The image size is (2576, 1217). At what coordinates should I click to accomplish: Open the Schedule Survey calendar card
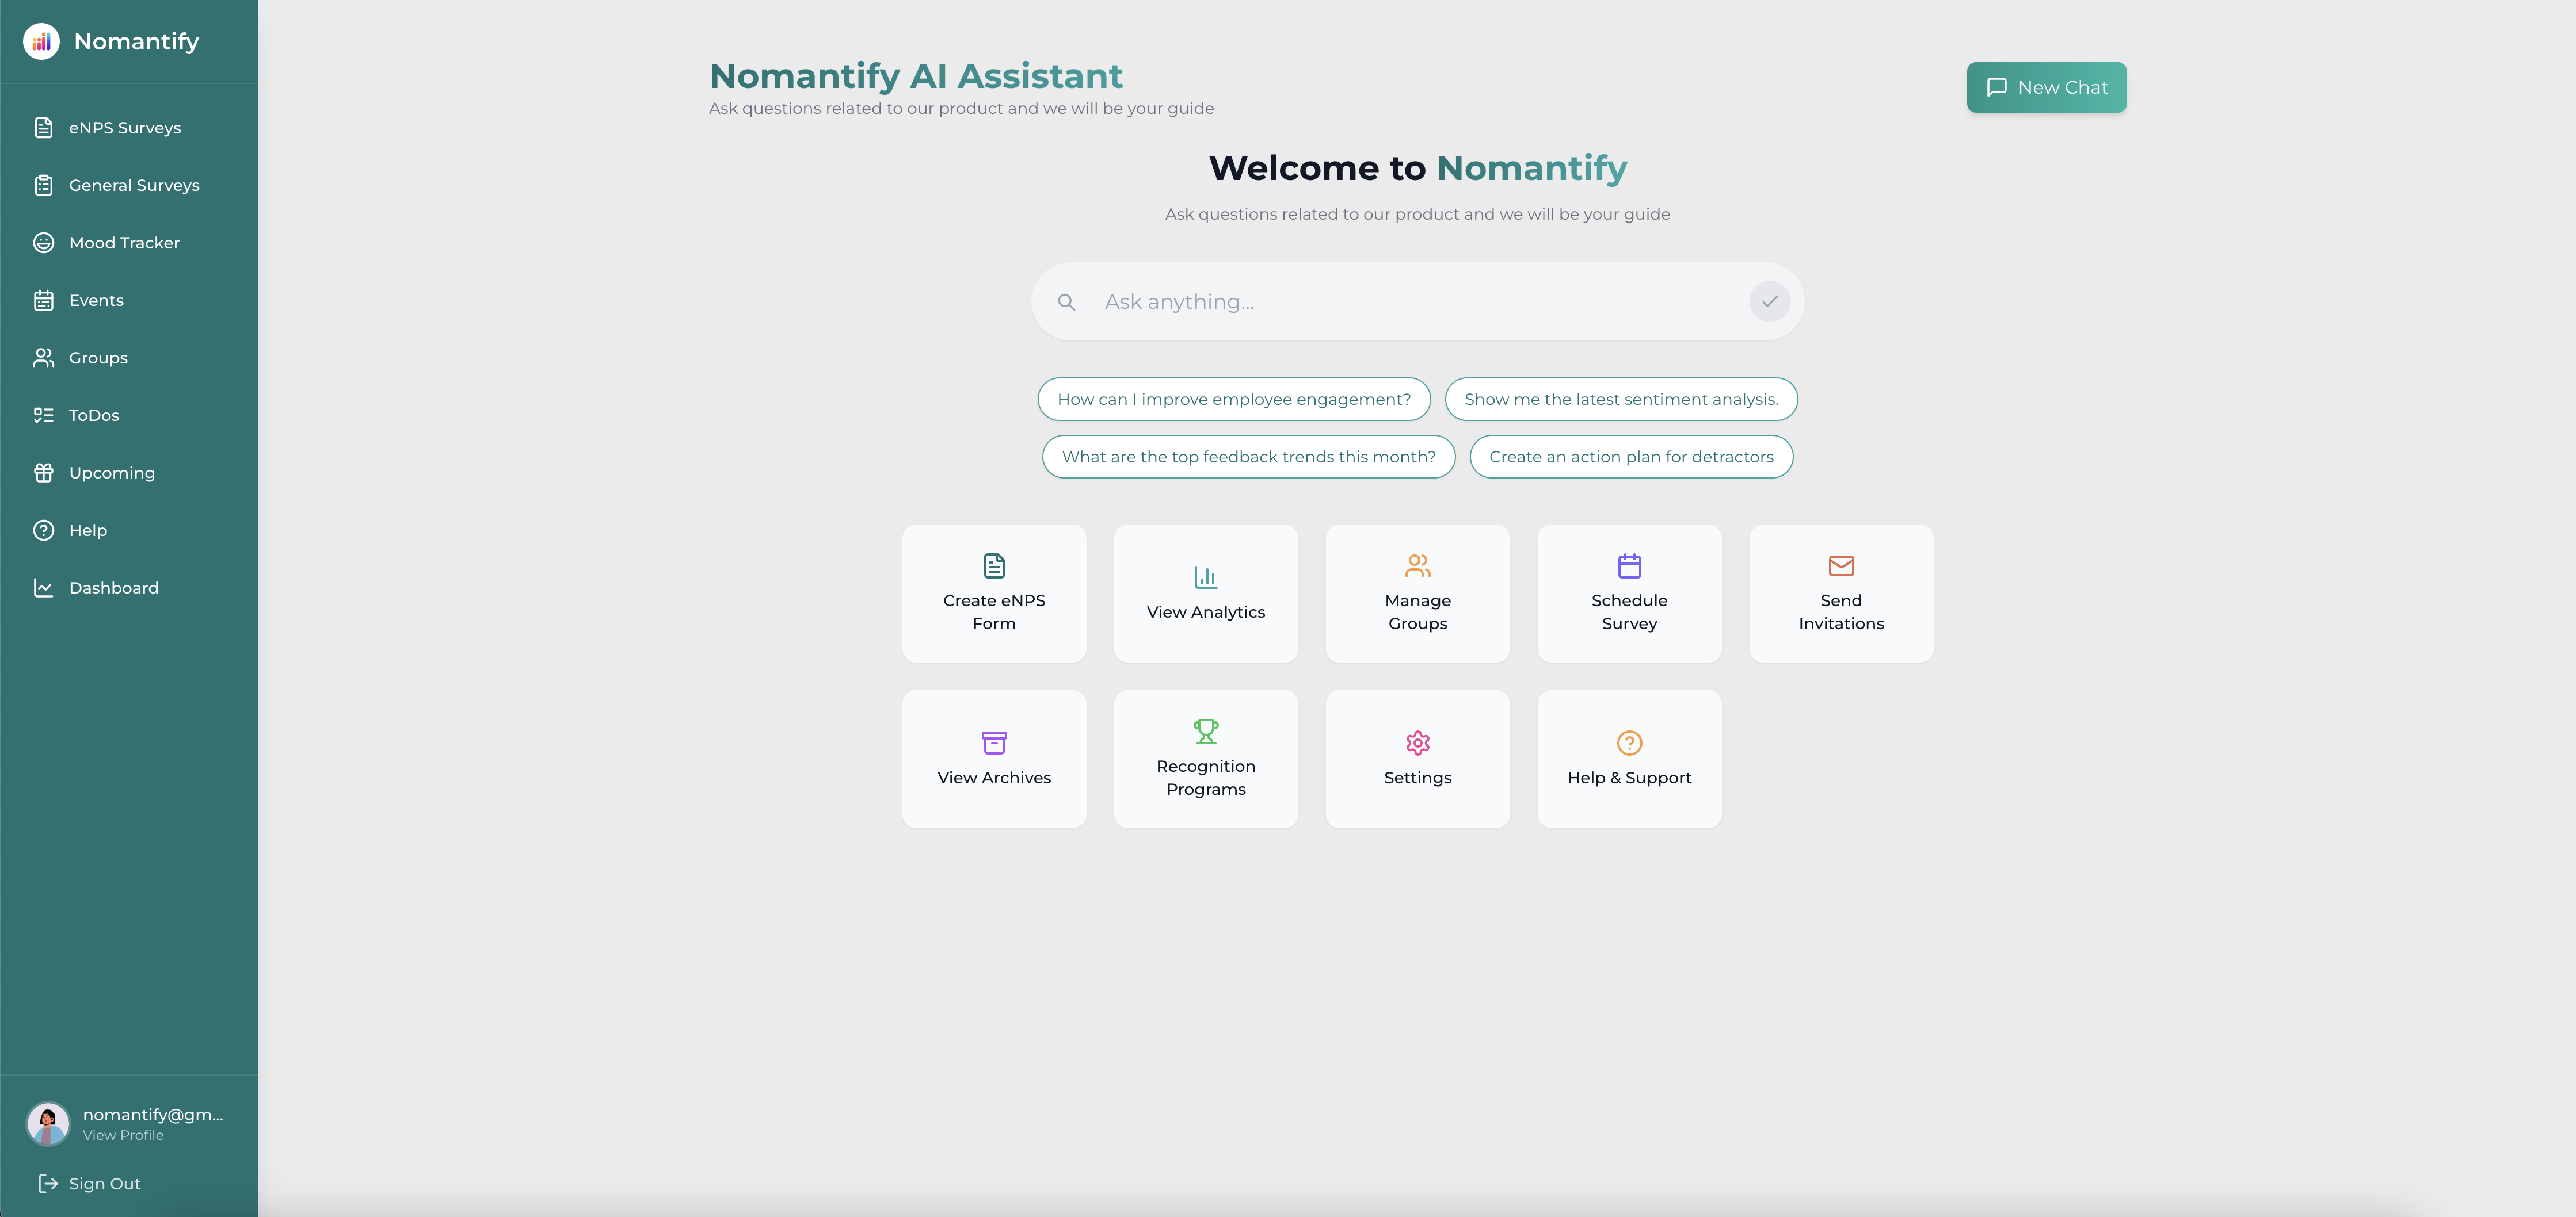(1628, 592)
